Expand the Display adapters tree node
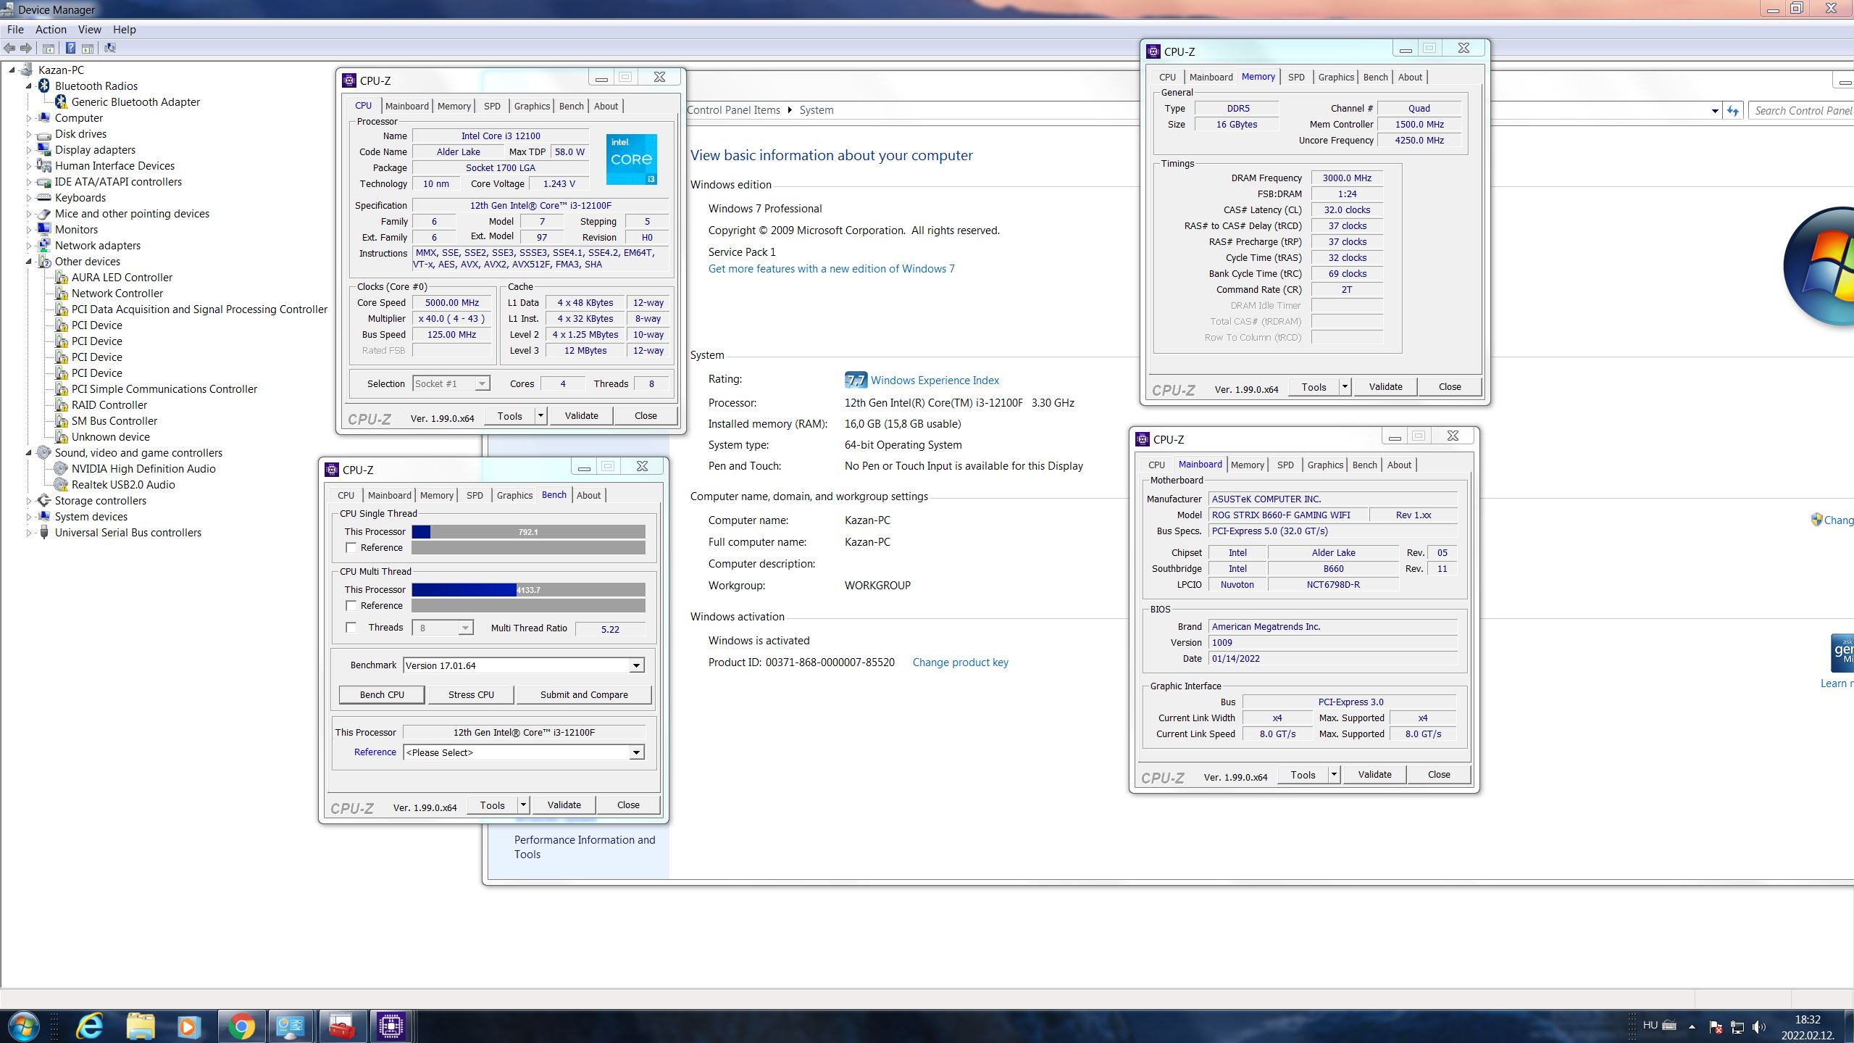 29,150
